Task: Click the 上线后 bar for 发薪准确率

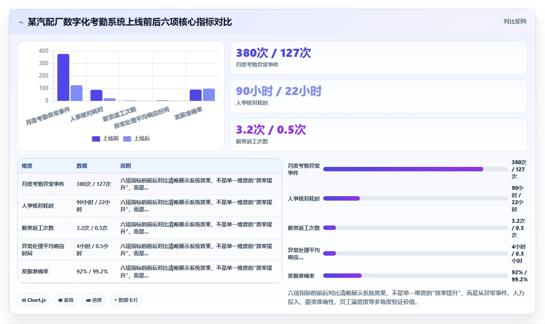Action: point(209,95)
